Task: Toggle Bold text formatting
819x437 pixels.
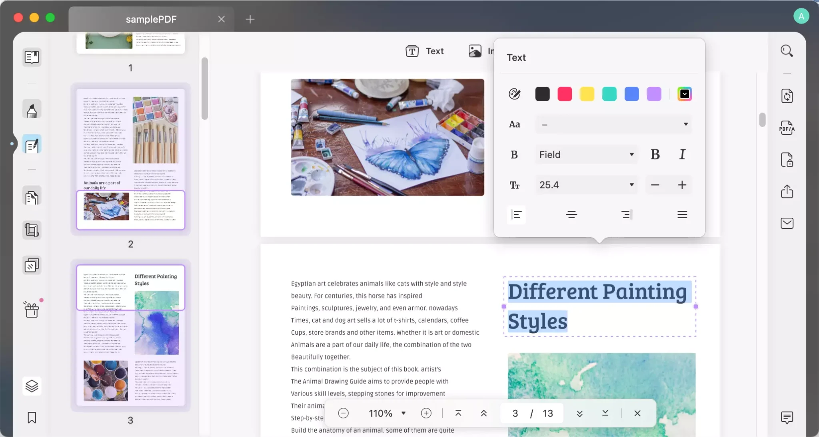Action: 655,154
